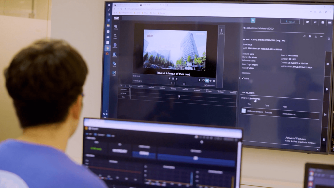Pause playback with the pause control
Image resolution: width=334 pixels, height=188 pixels.
pos(173,78)
